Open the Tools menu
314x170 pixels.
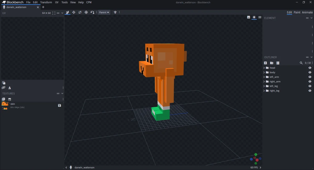(x=64, y=2)
